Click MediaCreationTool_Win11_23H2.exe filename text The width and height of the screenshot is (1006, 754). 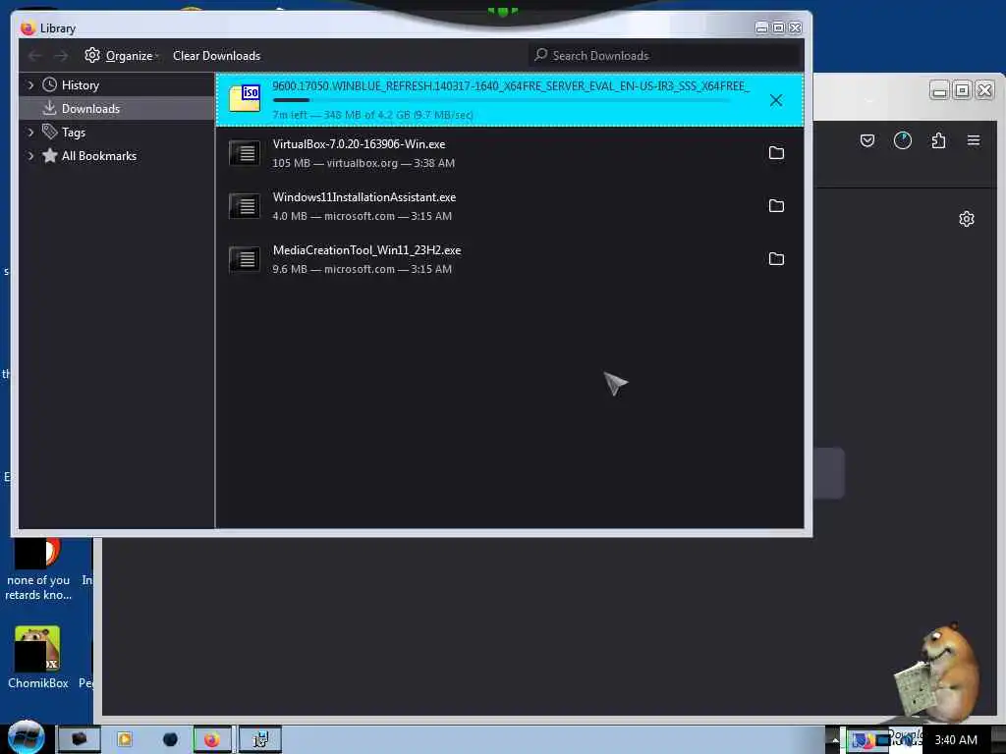(x=366, y=250)
